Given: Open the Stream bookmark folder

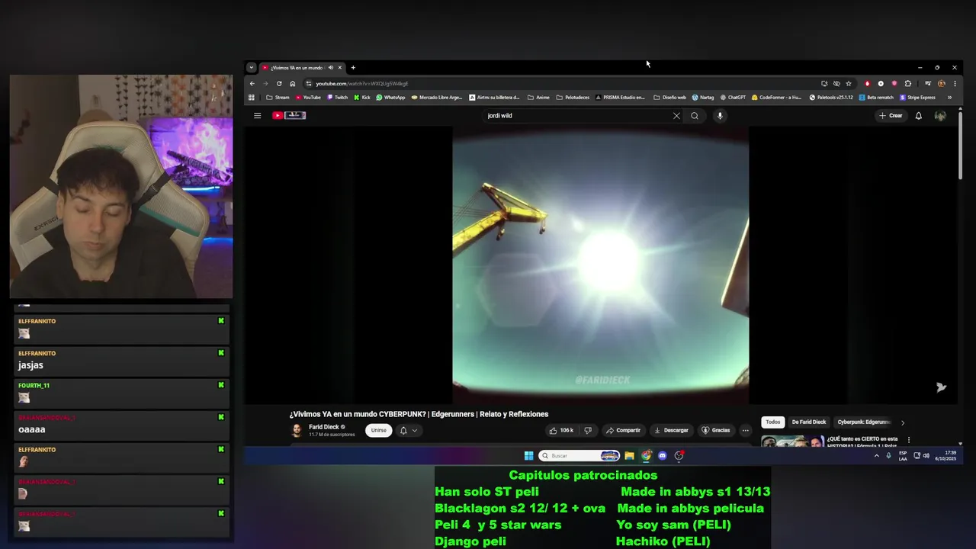Looking at the screenshot, I should 278,98.
